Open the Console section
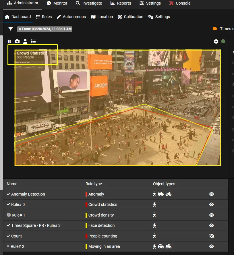The height and width of the screenshot is (255, 234). [x=180, y=3]
